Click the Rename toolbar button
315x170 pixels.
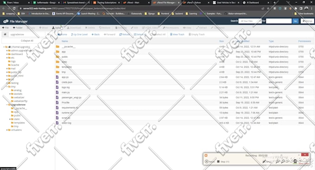(x=121, y=28)
